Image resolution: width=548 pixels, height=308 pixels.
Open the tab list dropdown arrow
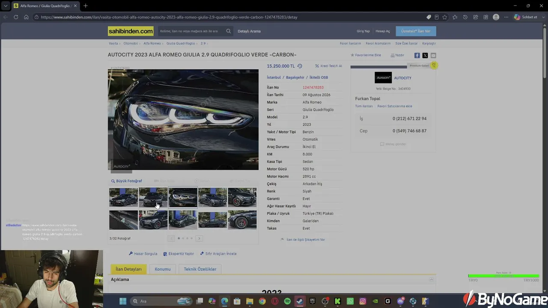pos(5,6)
